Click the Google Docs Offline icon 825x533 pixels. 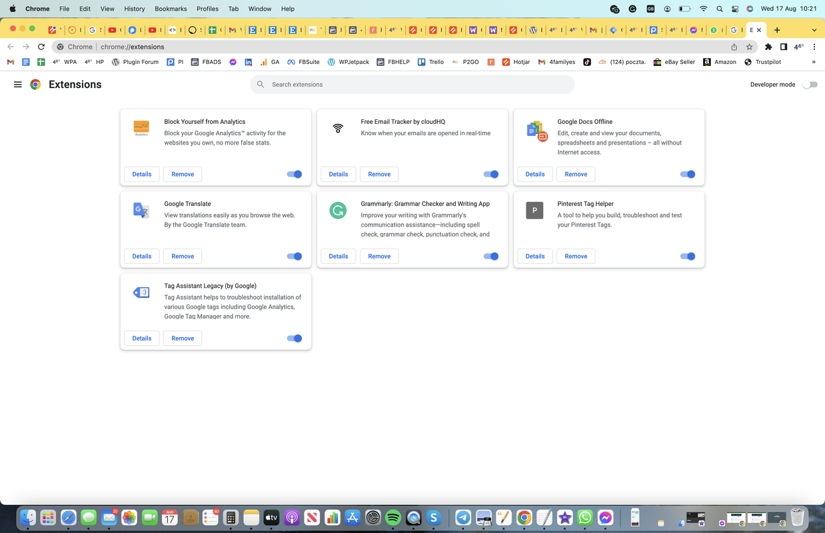coord(536,130)
